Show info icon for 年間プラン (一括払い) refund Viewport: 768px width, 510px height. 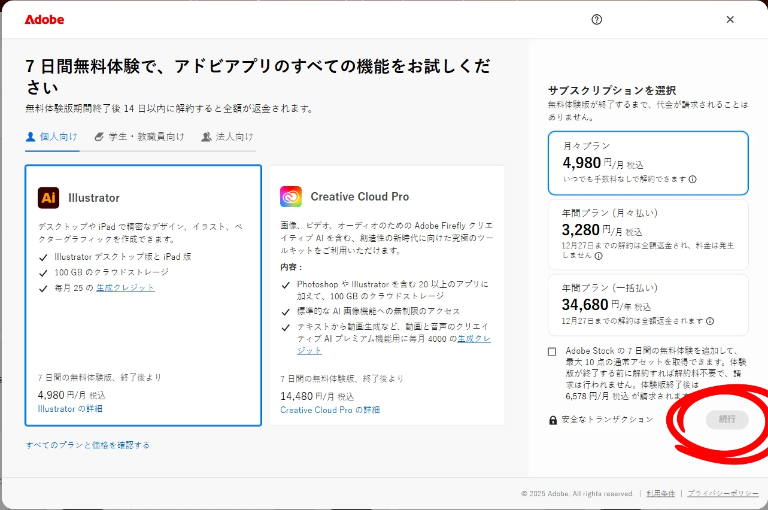tap(710, 321)
